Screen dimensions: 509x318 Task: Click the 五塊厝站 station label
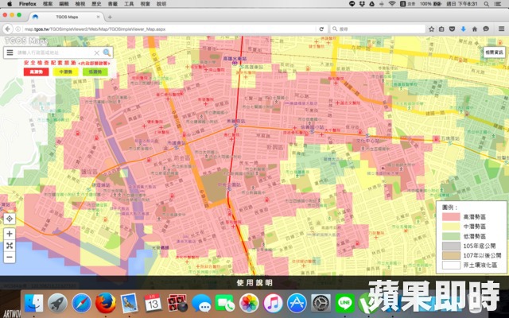pyautogui.click(x=450, y=138)
